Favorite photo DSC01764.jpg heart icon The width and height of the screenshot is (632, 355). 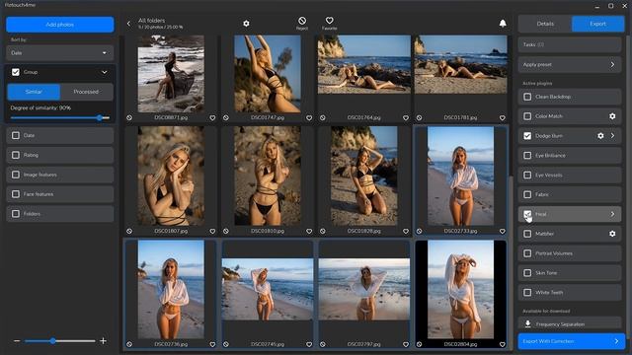pos(406,118)
